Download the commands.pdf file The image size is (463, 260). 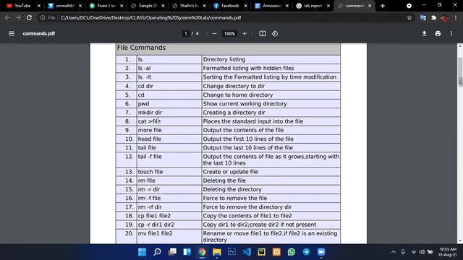pyautogui.click(x=425, y=34)
